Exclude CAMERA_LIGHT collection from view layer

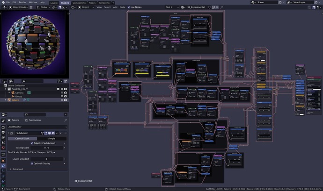[x=59, y=89]
